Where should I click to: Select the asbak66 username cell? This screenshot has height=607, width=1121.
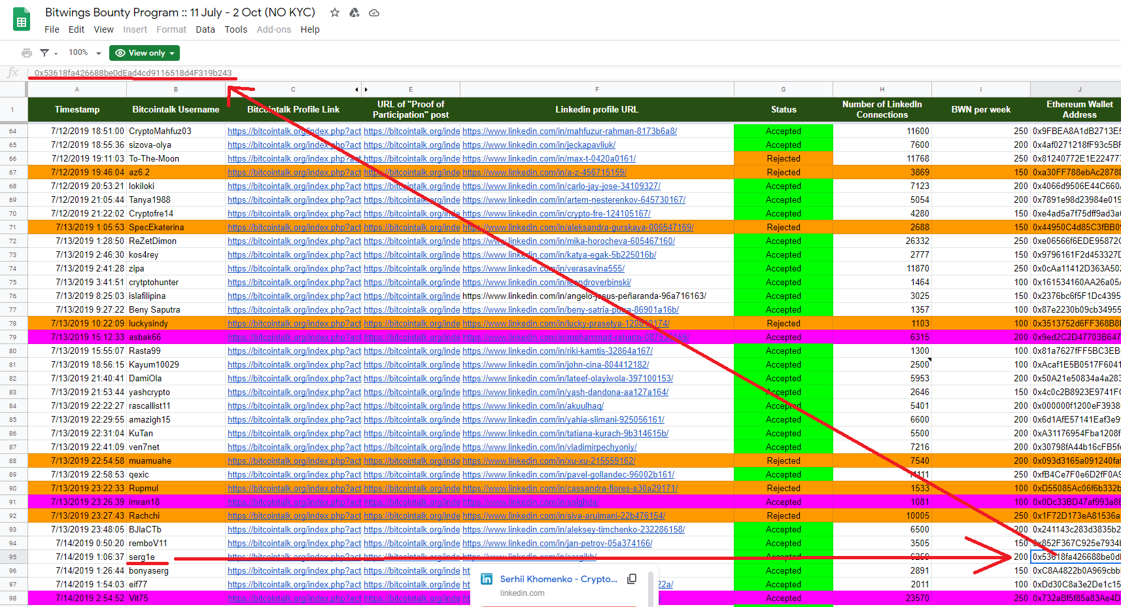176,337
